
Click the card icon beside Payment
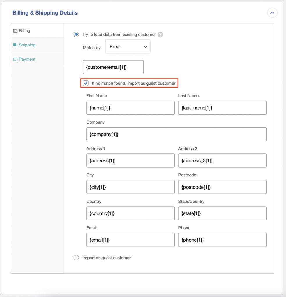click(x=15, y=59)
